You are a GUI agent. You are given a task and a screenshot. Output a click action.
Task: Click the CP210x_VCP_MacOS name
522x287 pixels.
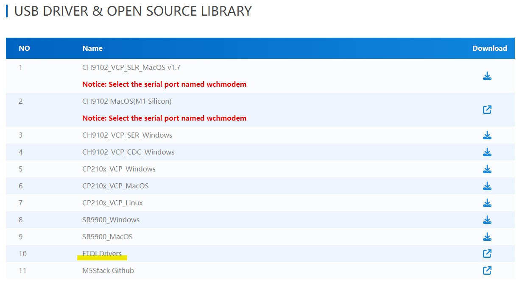pos(115,186)
